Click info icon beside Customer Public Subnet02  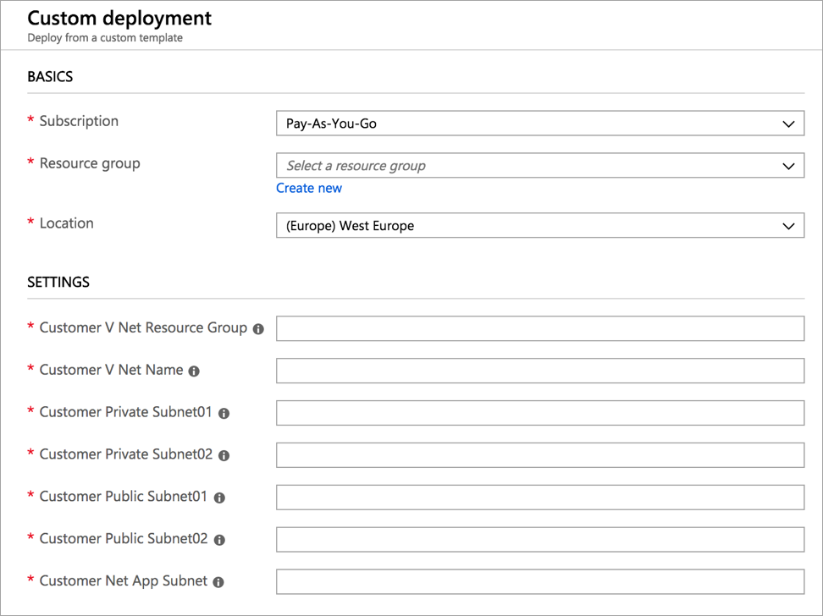tap(218, 540)
